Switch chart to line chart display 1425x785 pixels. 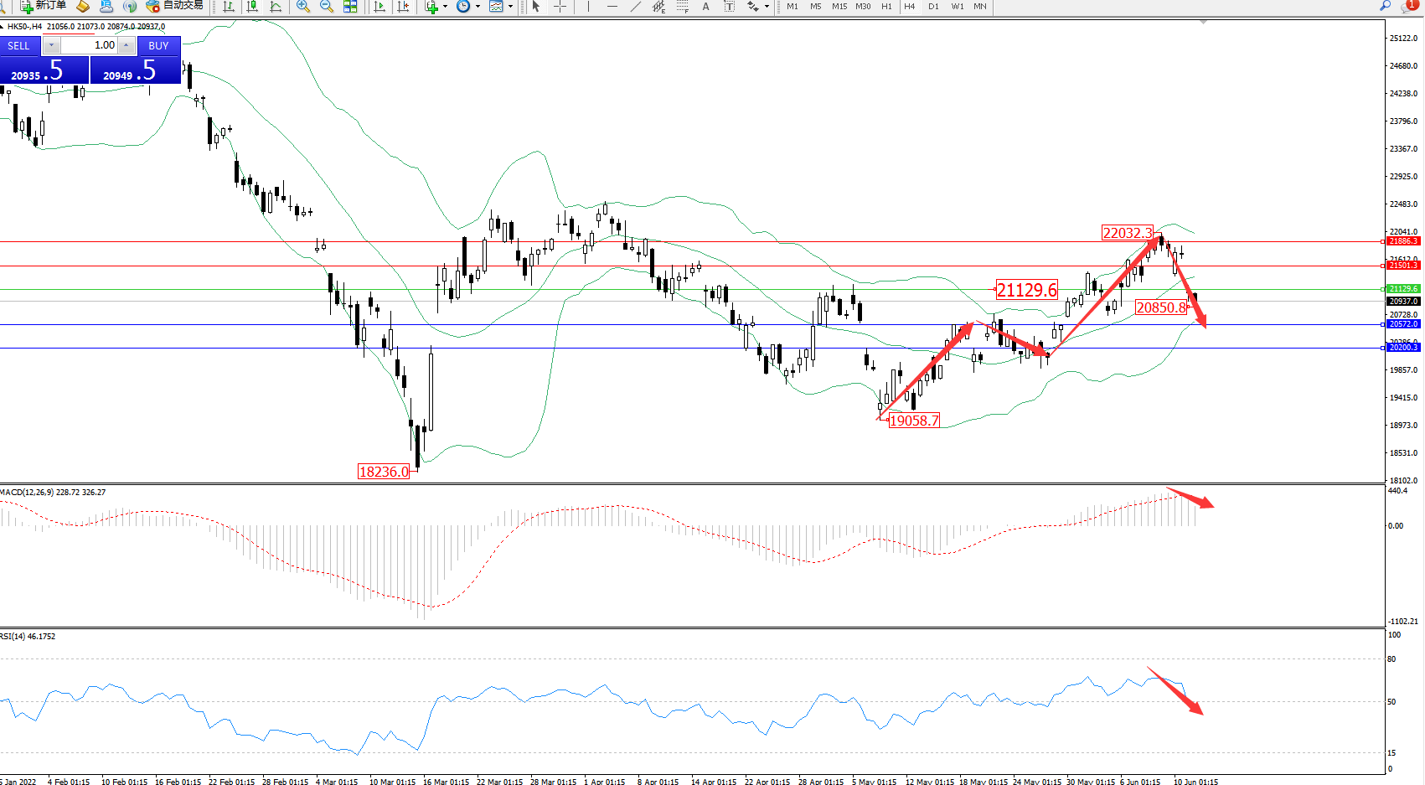coord(275,7)
